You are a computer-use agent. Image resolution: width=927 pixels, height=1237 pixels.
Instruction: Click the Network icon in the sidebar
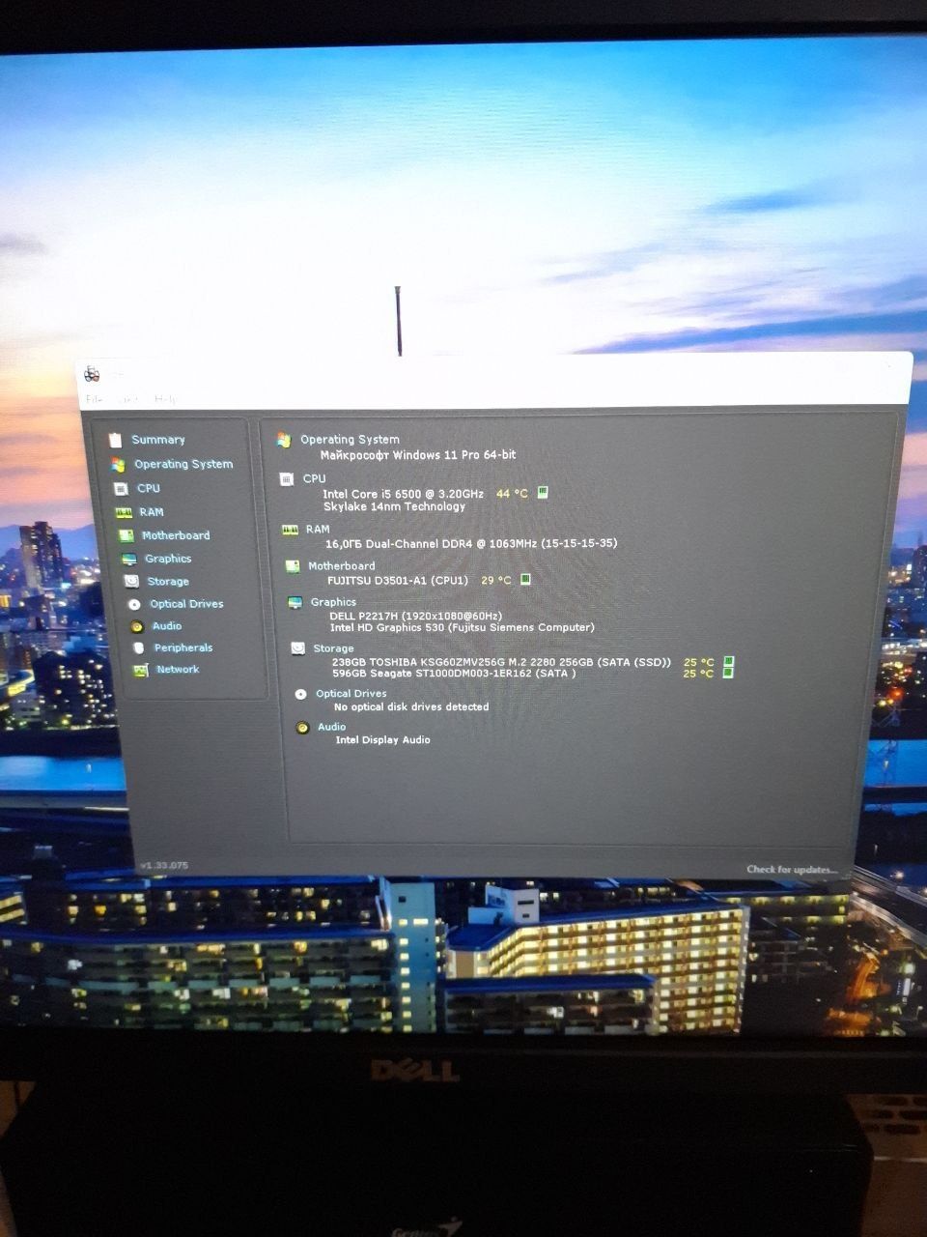[140, 670]
